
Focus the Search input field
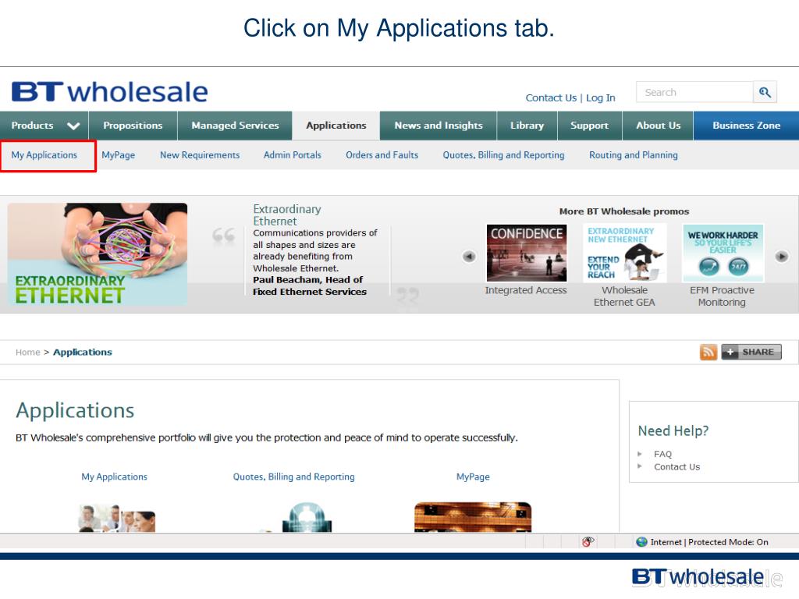(x=694, y=92)
